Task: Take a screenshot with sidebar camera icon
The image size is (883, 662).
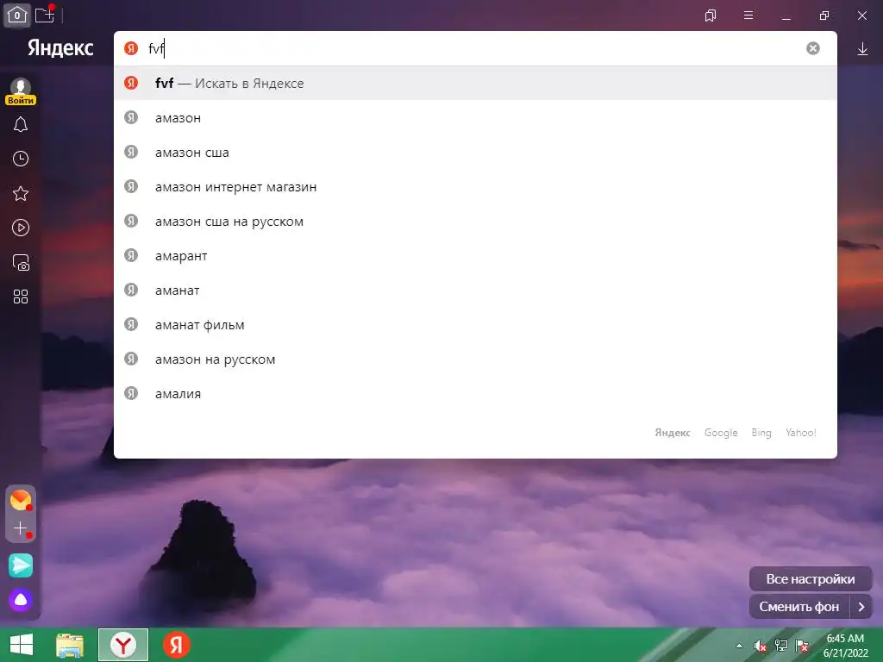Action: (21, 262)
